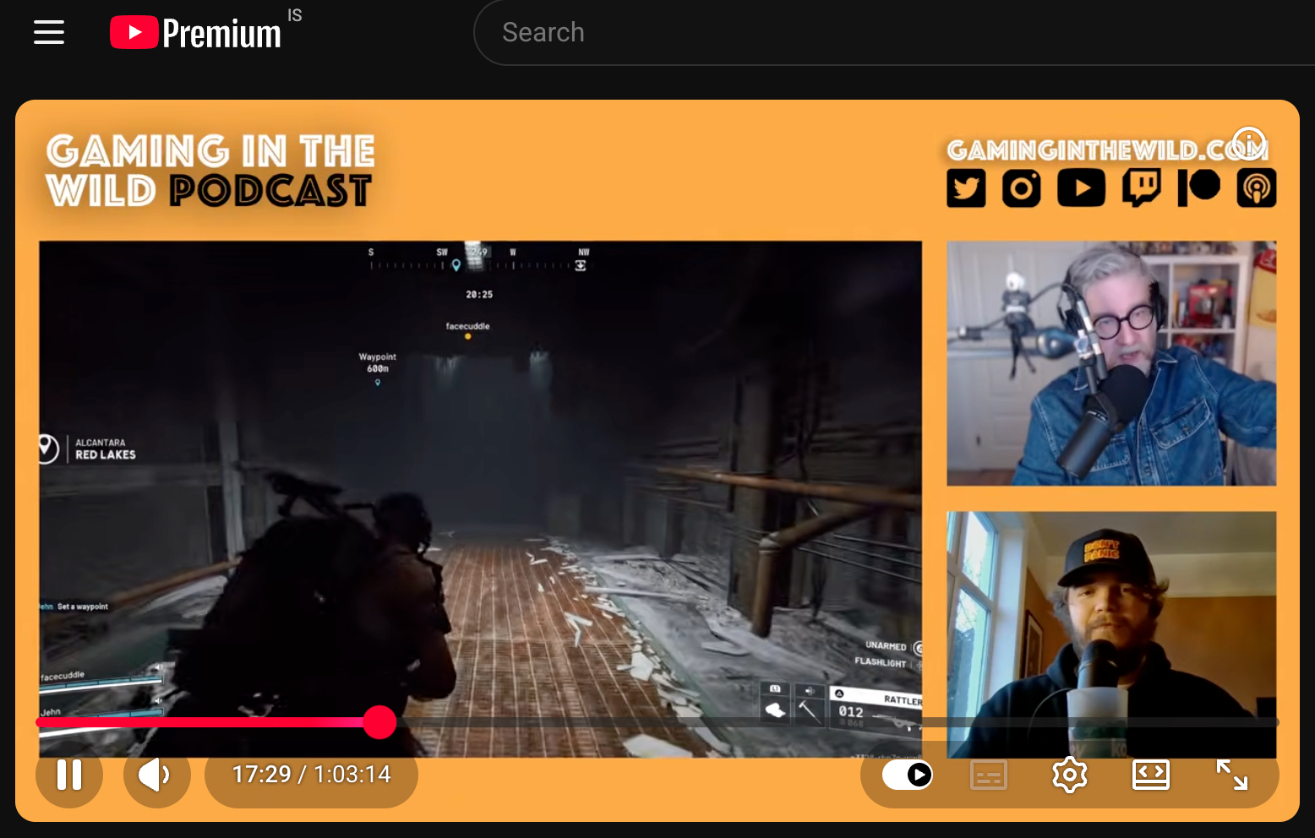Click the YouTube play icon in banner
Image resolution: width=1315 pixels, height=838 pixels.
coord(1081,188)
